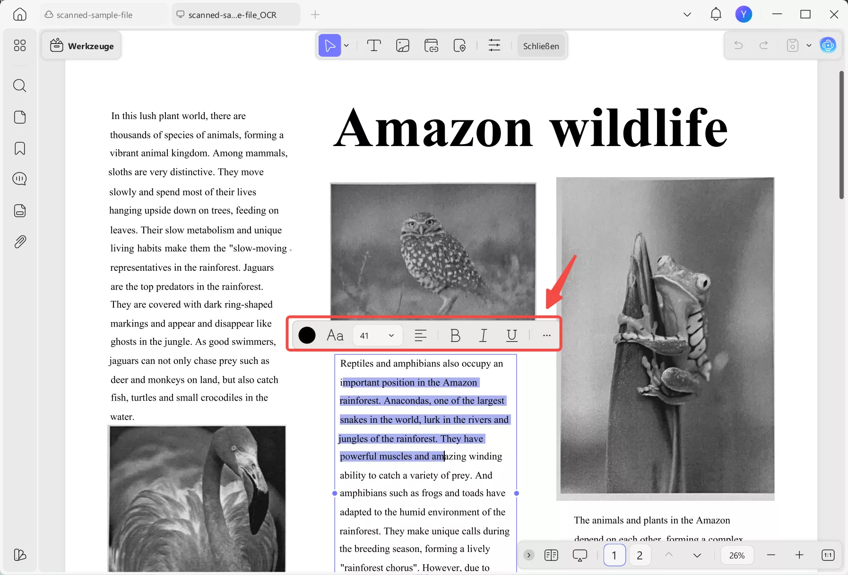Open the black text color swatch
Screen dimensions: 848x575
pyautogui.click(x=307, y=335)
